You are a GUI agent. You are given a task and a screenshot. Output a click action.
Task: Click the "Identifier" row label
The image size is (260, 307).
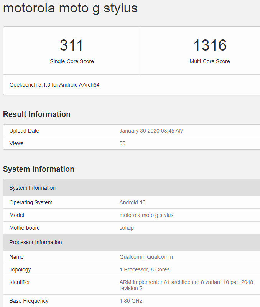point(20,282)
